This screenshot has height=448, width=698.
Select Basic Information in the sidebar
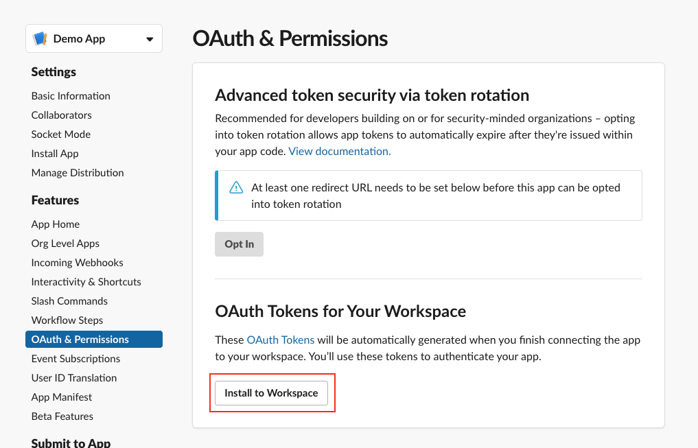point(71,96)
